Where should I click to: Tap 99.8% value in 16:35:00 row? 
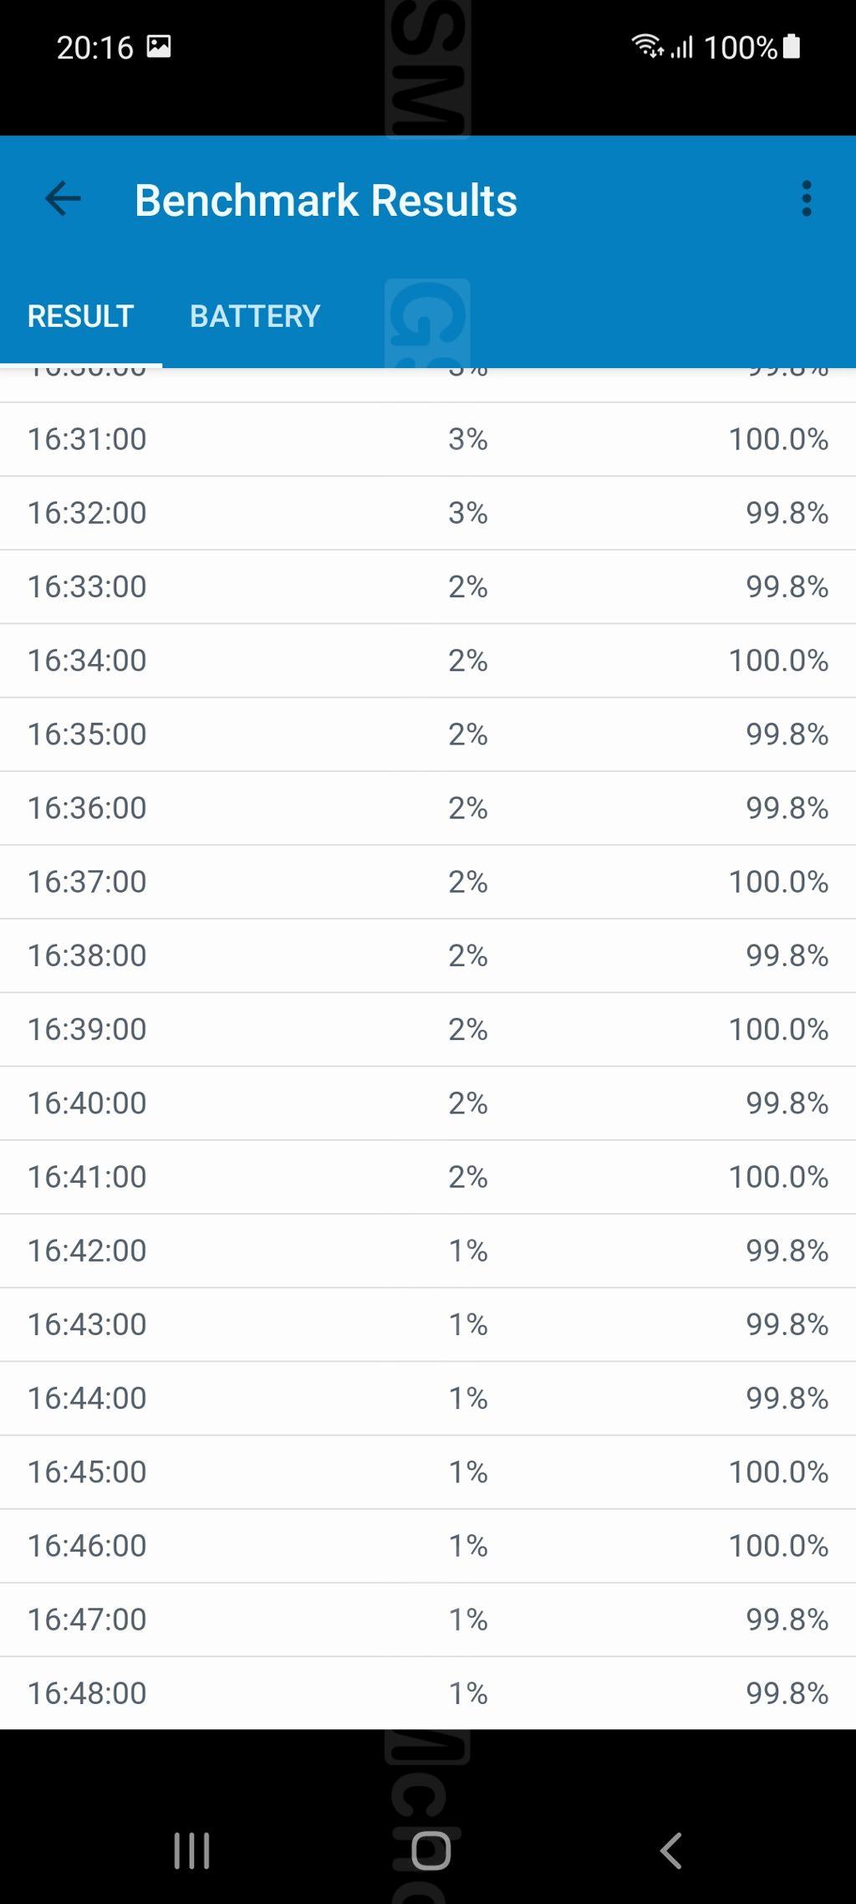click(x=787, y=734)
